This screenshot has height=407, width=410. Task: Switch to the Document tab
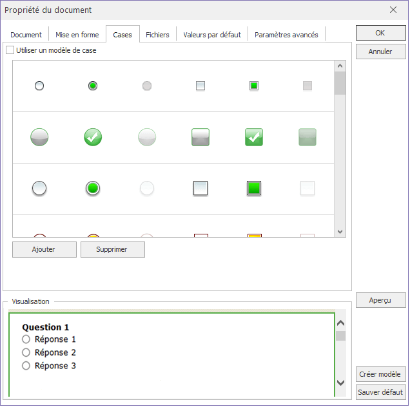(x=26, y=35)
